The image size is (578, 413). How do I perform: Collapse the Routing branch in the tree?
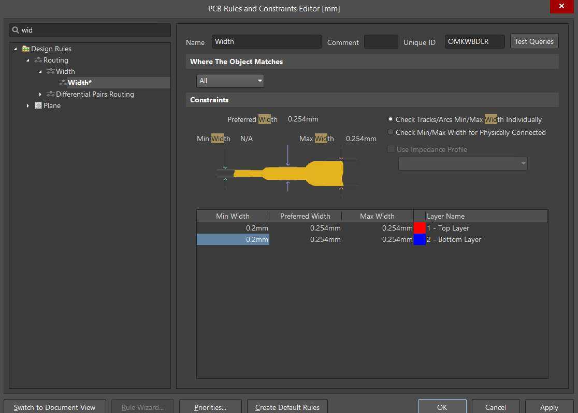(27, 60)
